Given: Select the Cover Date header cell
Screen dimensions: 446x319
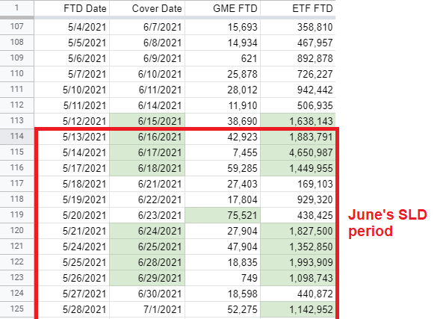Looking at the screenshot, I should point(147,8).
